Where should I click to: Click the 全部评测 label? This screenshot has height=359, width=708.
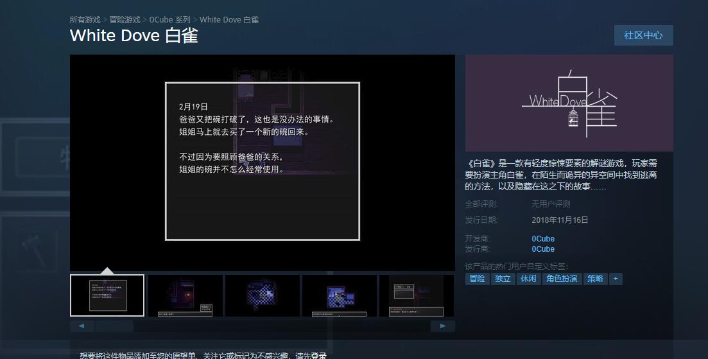pyautogui.click(x=481, y=204)
